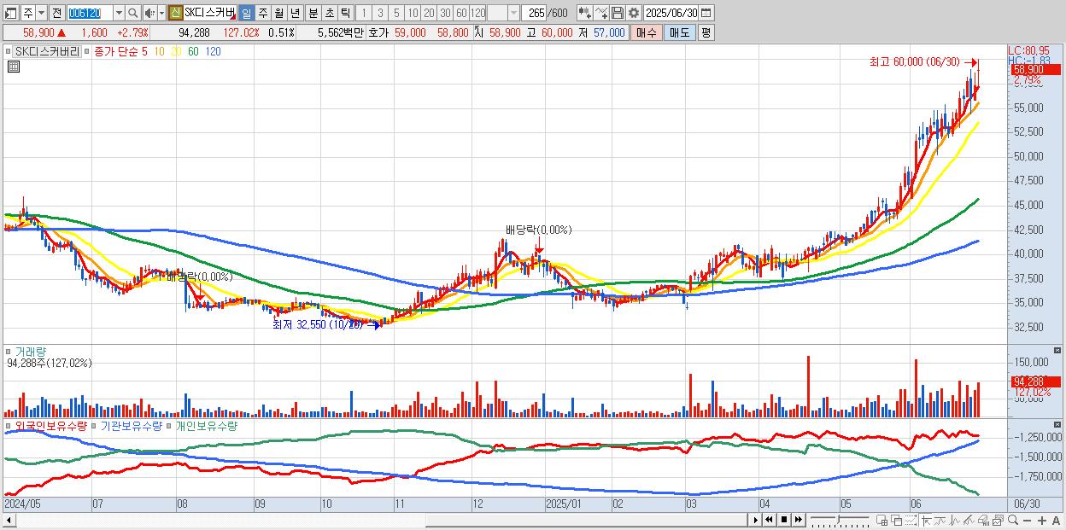Click the second overlapping-windows icon in bottom bar

click(897, 520)
